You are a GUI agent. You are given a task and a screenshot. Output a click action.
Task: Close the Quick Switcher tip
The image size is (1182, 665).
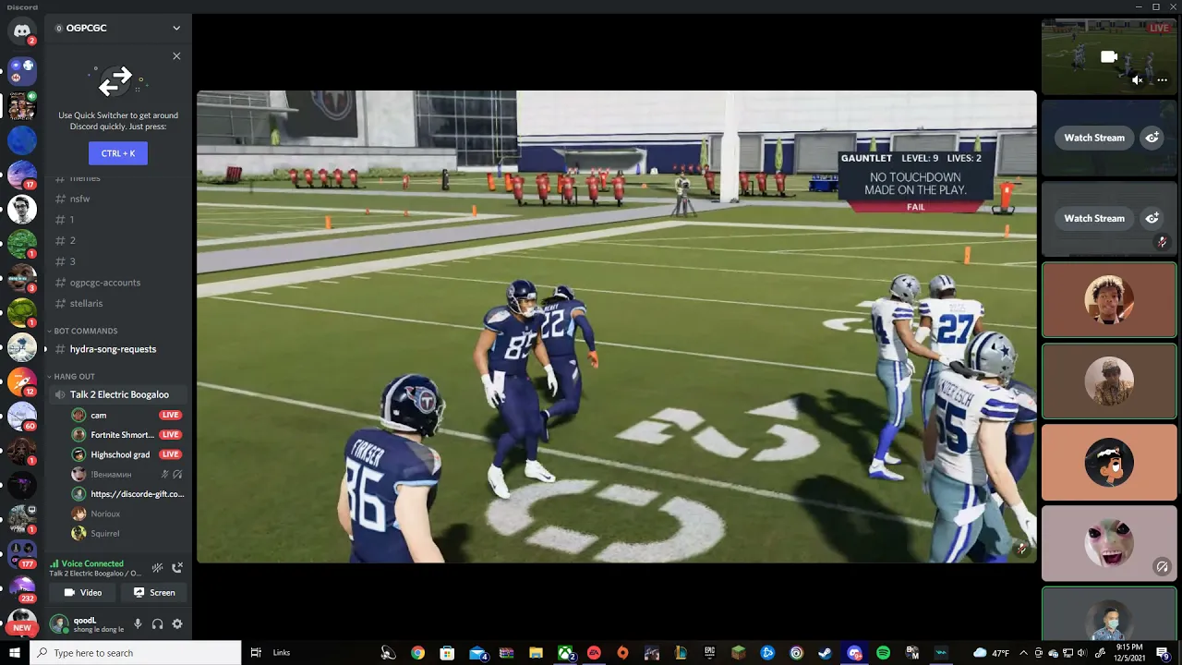176,56
